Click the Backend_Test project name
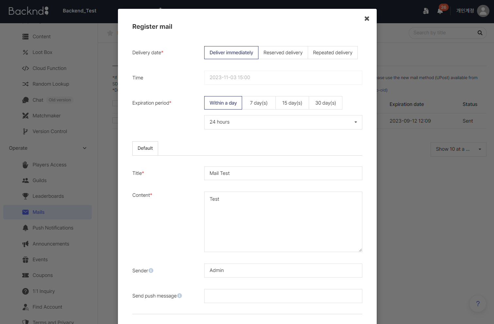The height and width of the screenshot is (324, 494). 79,11
